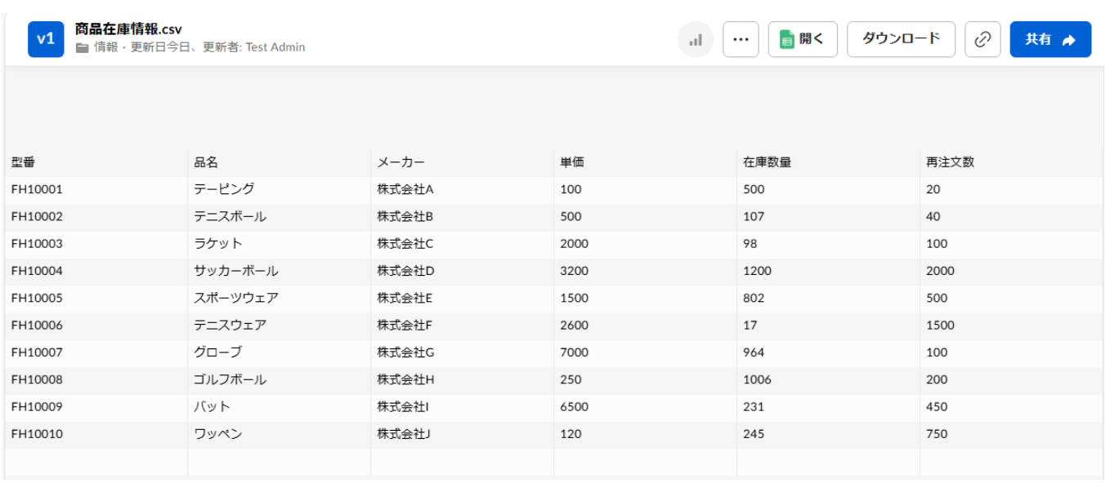1110x483 pixels.
Task: Click the blue 共有 share button
Action: (1050, 39)
